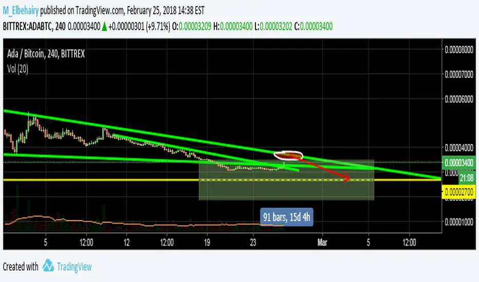Open the TradingView link in footer
Screen dimensions: 479x282
74,267
